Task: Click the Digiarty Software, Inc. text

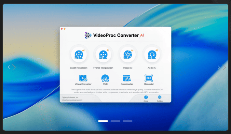Action: (70, 98)
